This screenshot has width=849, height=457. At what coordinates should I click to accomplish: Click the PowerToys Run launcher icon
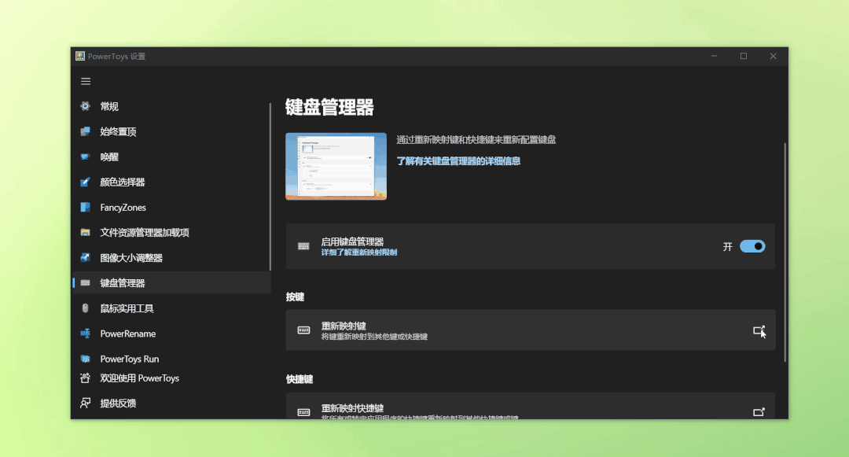click(85, 359)
